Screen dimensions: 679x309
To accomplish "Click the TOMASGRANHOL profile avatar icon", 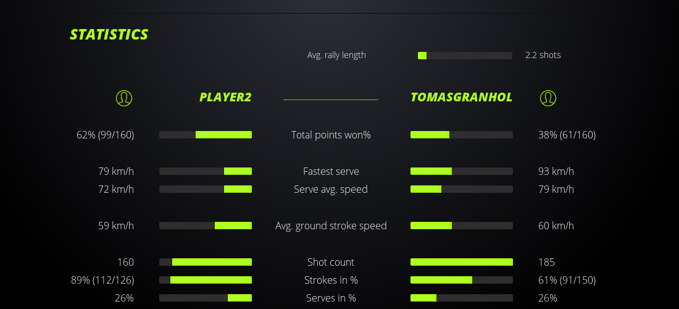I will [x=548, y=98].
